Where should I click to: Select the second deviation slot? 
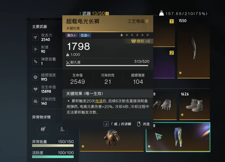[x=62, y=129]
